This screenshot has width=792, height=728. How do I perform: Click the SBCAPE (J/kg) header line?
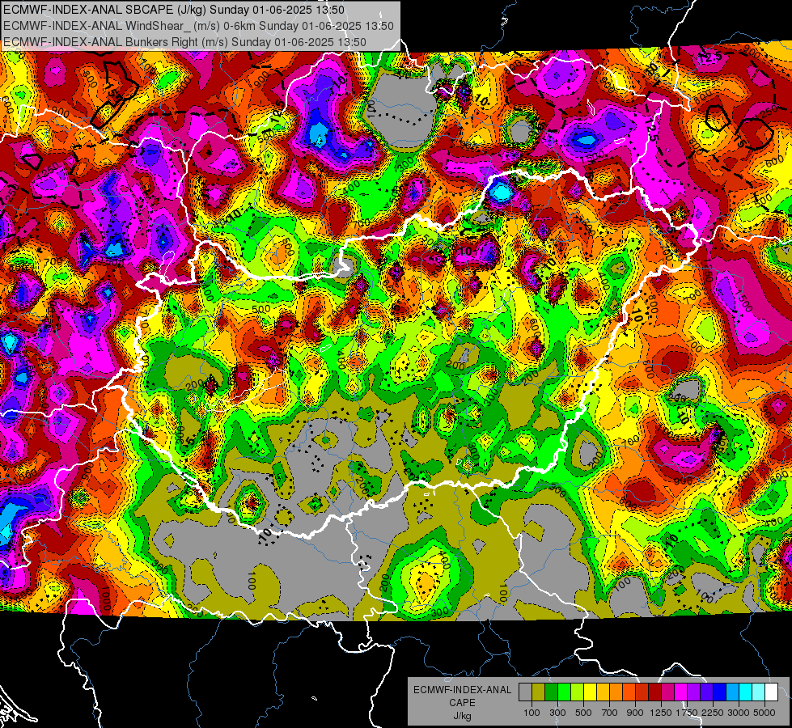pyautogui.click(x=174, y=10)
